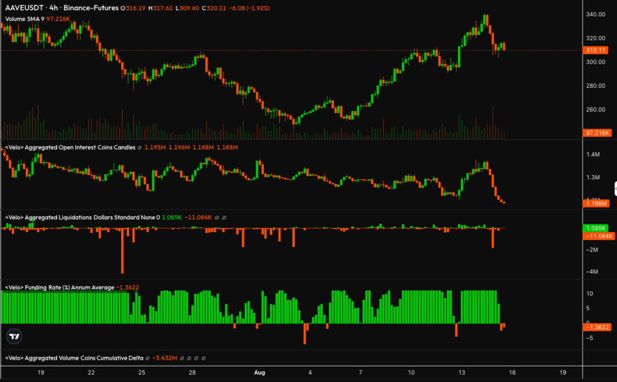Viewport: 617px width, 382px height.
Task: Select the Funding Rate (%) Annum Average legend
Action: (60, 288)
